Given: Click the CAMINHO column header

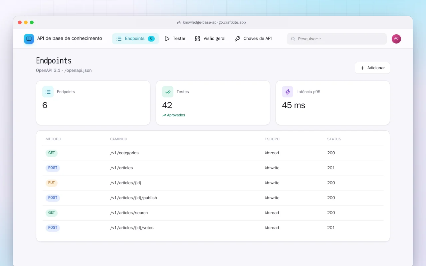Looking at the screenshot, I should (119, 139).
